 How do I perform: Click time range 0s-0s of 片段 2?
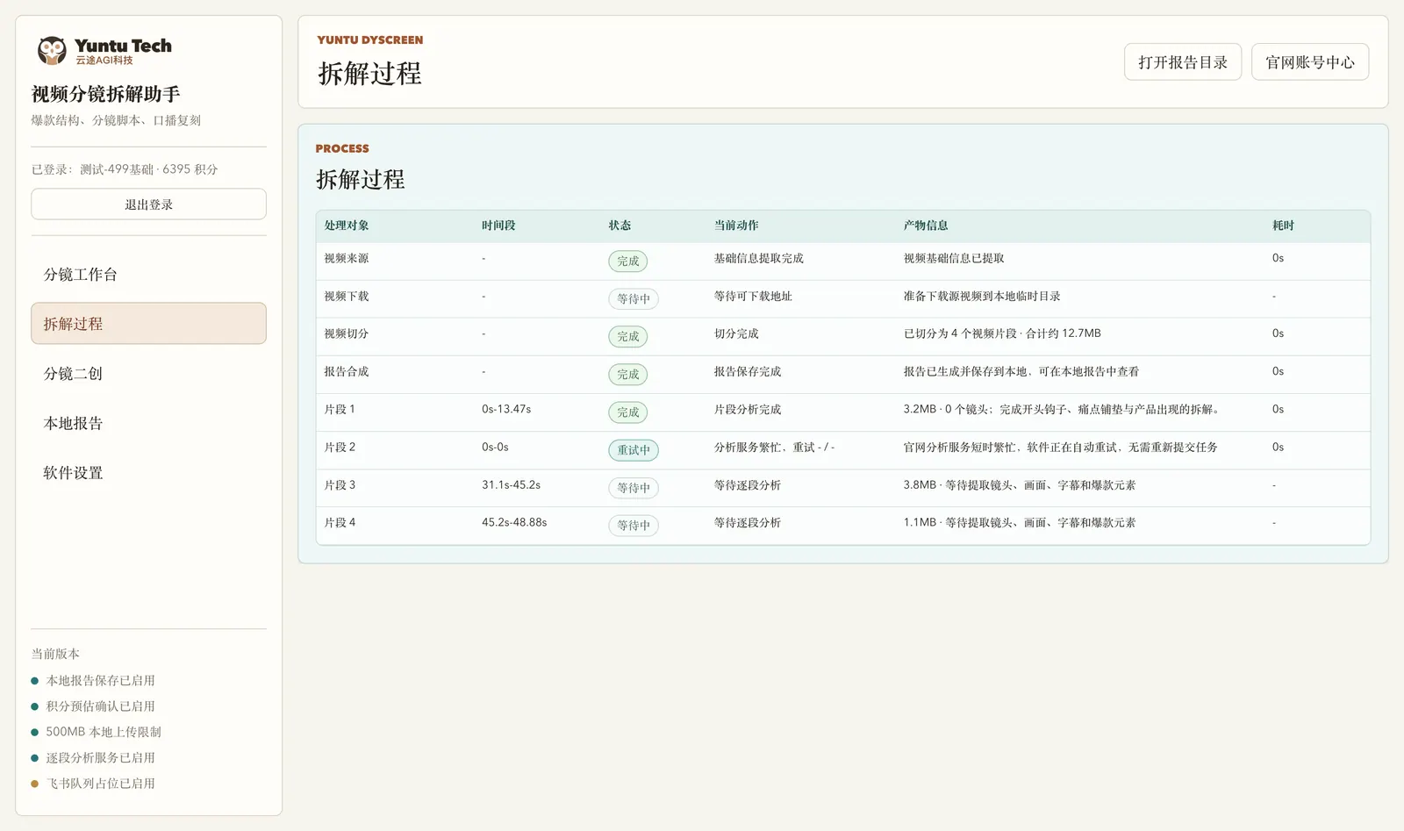tap(495, 447)
